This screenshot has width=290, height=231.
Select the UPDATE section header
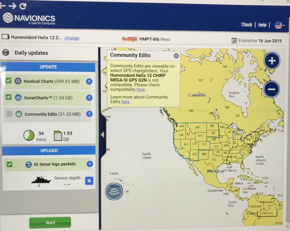pos(48,67)
